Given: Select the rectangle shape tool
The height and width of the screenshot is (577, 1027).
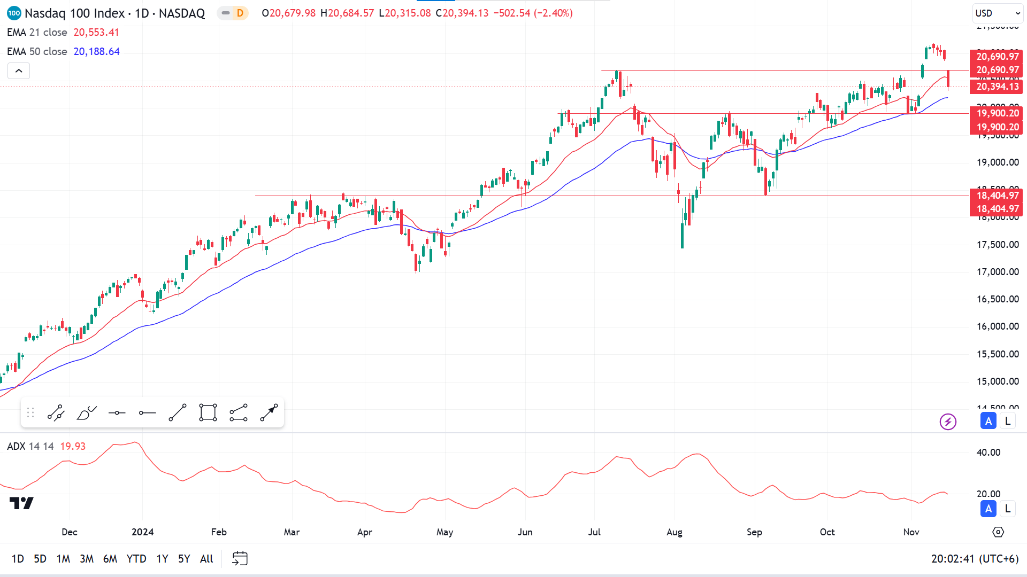Looking at the screenshot, I should [208, 413].
